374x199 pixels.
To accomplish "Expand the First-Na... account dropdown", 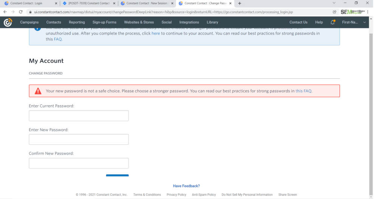I will point(365,22).
